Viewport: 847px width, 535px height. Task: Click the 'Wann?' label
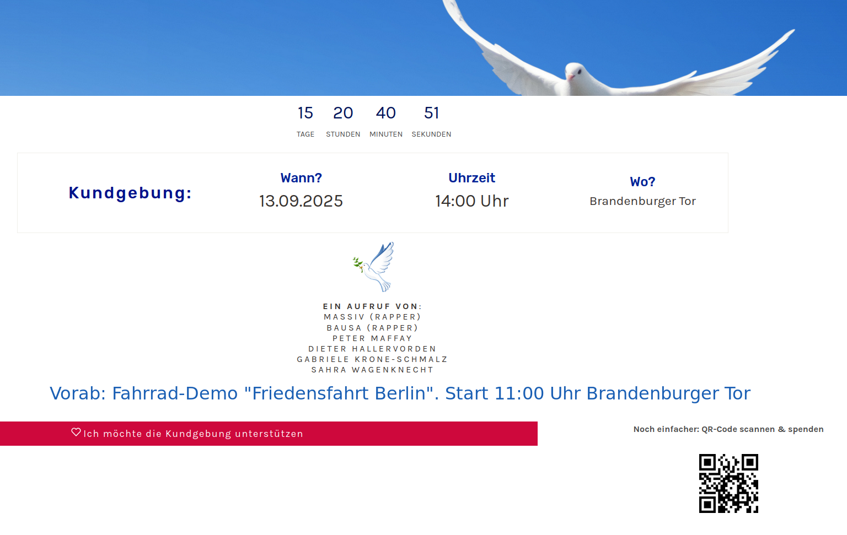(301, 178)
